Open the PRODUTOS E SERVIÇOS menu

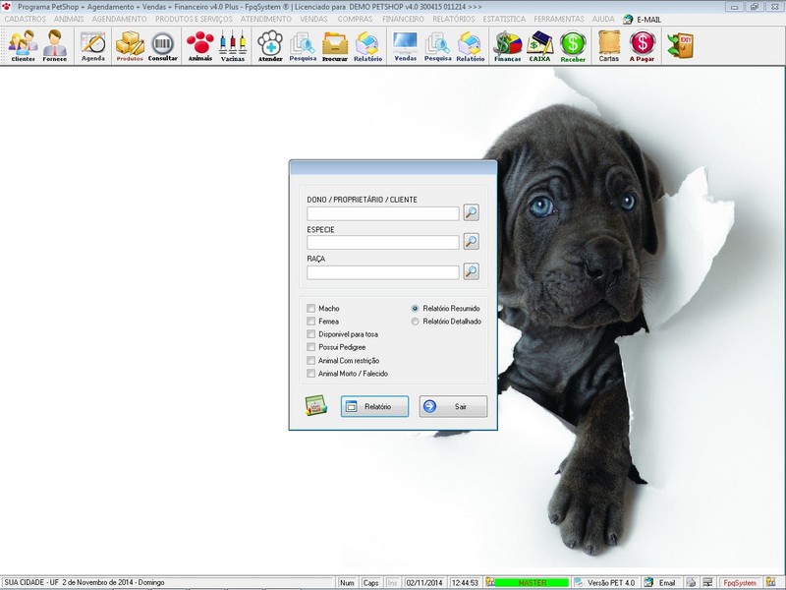(x=194, y=19)
